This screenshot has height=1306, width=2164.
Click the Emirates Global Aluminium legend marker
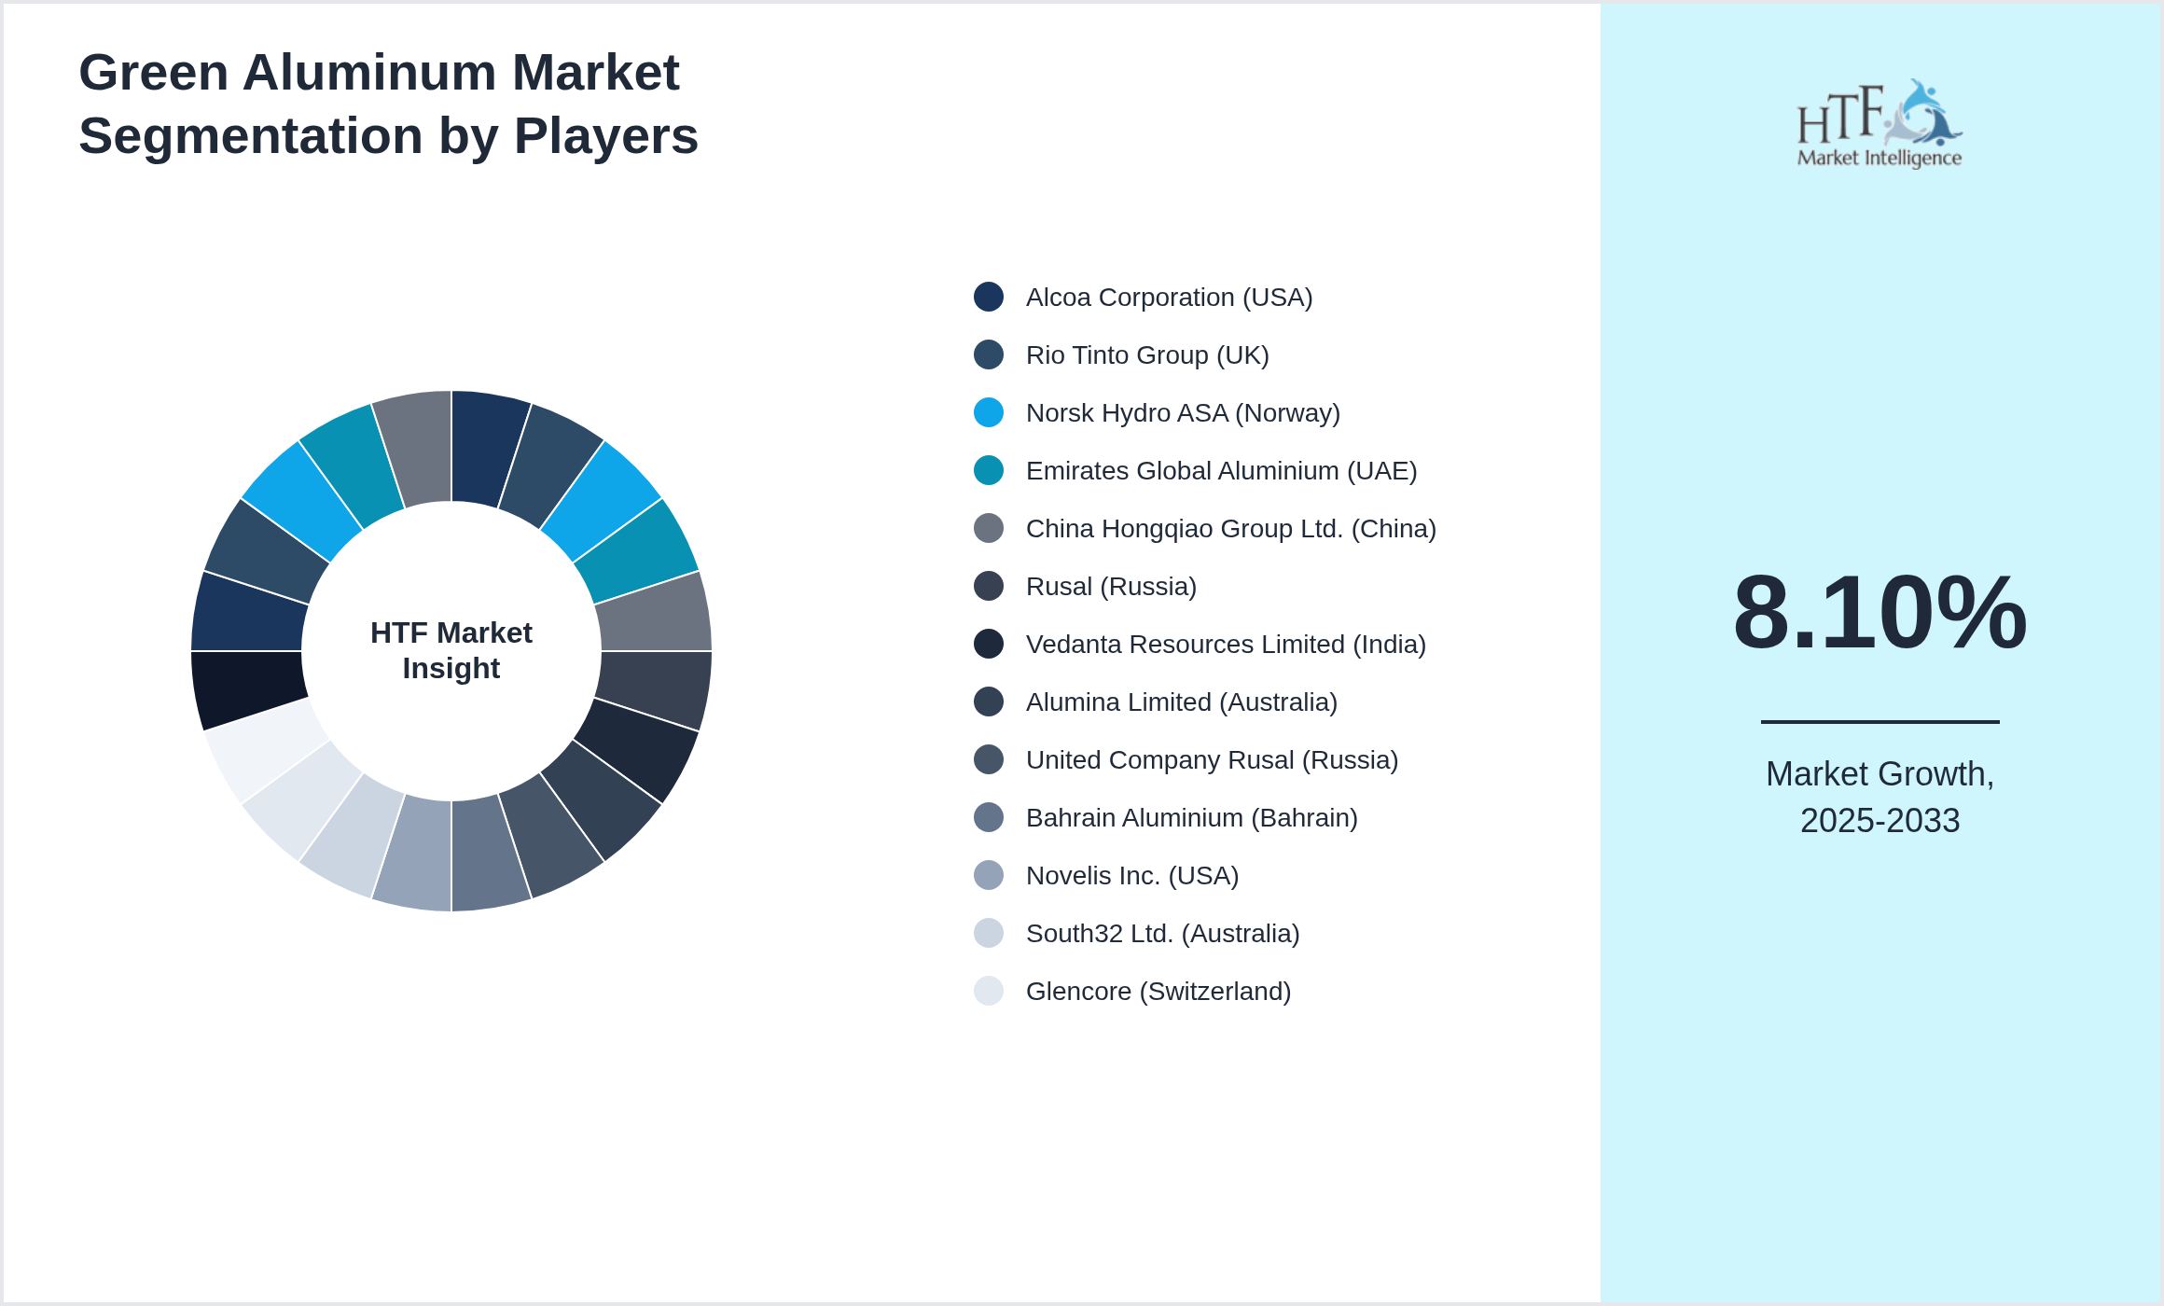coord(988,470)
